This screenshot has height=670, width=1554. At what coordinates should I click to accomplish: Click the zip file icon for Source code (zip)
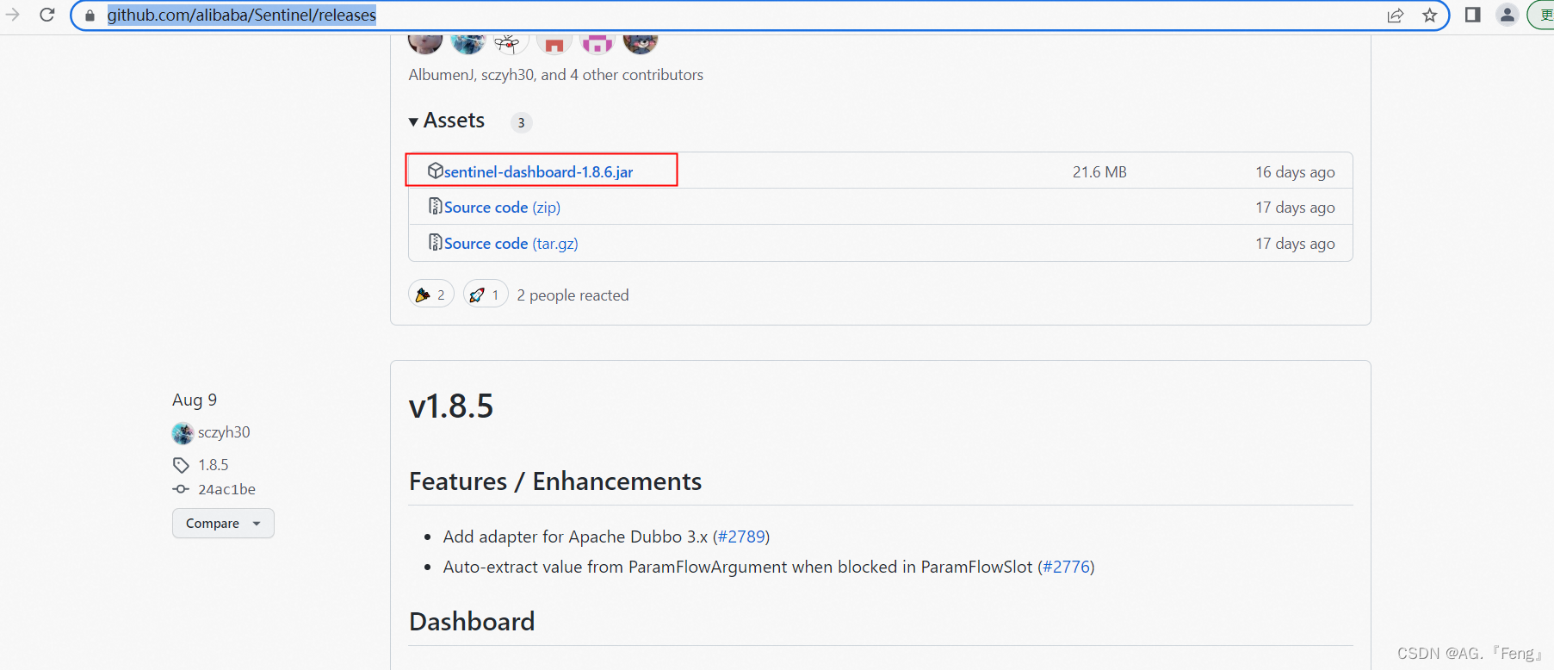click(436, 206)
